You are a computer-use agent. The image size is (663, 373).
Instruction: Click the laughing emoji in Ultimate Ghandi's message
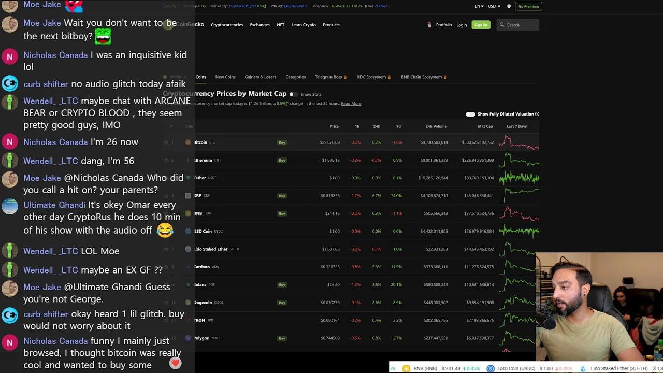point(165,230)
